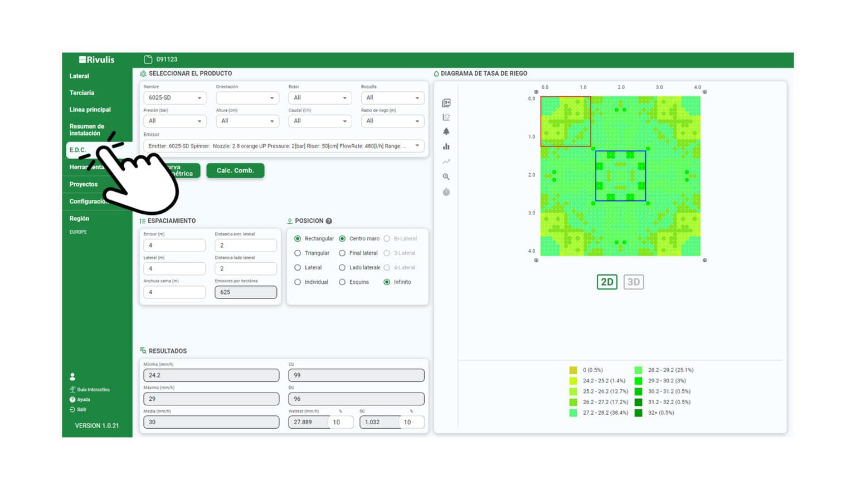Click the stopwatch icon in diagram toolbar

point(446,192)
